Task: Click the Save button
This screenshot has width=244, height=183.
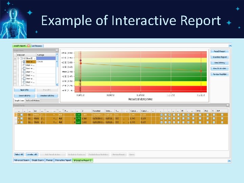Action: click(131, 155)
